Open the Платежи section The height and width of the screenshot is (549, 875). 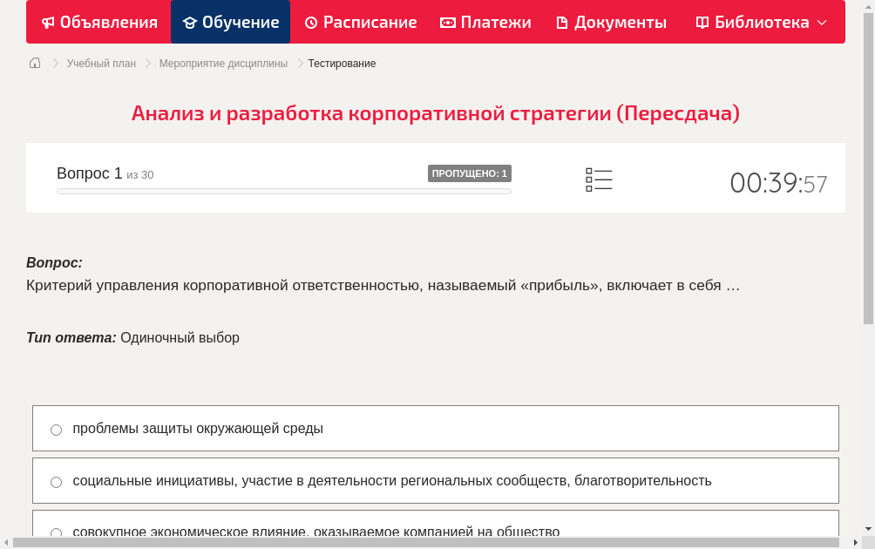pyautogui.click(x=485, y=23)
